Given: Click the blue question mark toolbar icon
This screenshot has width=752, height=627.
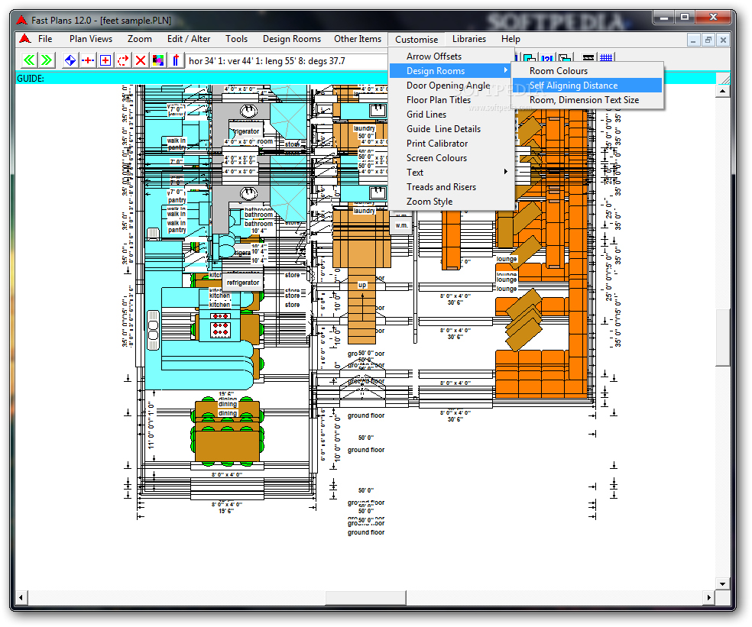Looking at the screenshot, I should click(x=546, y=57).
